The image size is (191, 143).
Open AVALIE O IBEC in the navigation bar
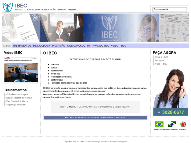pos(101,46)
